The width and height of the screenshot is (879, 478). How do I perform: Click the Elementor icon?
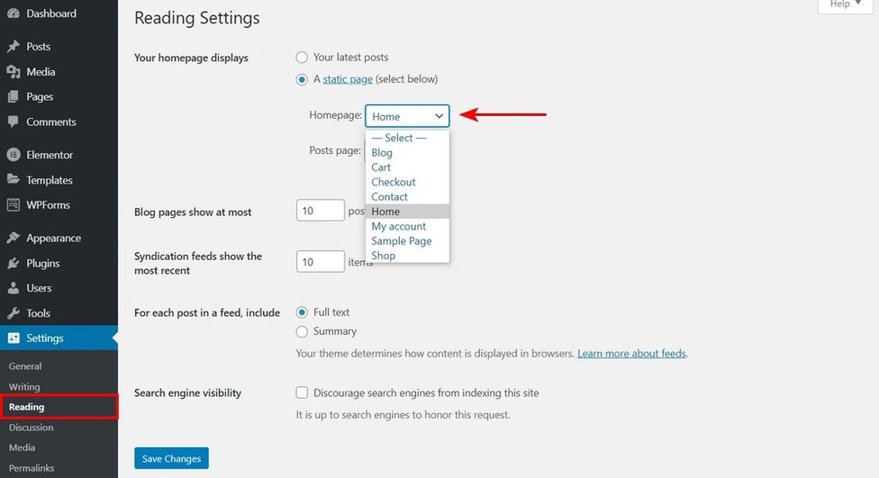coord(14,155)
